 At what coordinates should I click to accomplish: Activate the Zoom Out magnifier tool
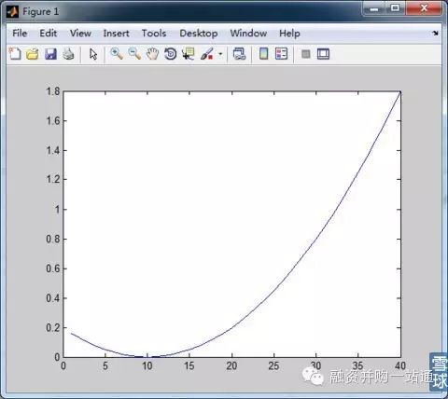pos(134,54)
